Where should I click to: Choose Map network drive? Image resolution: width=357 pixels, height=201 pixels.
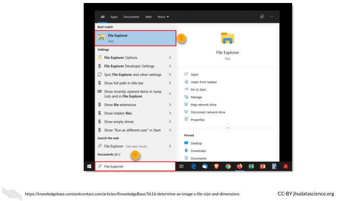[203, 105]
